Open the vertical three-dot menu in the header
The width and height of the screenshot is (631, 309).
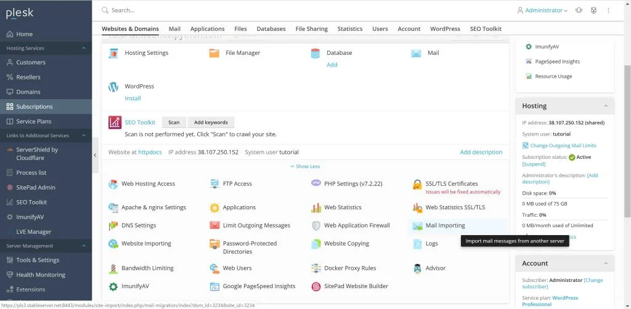click(608, 10)
